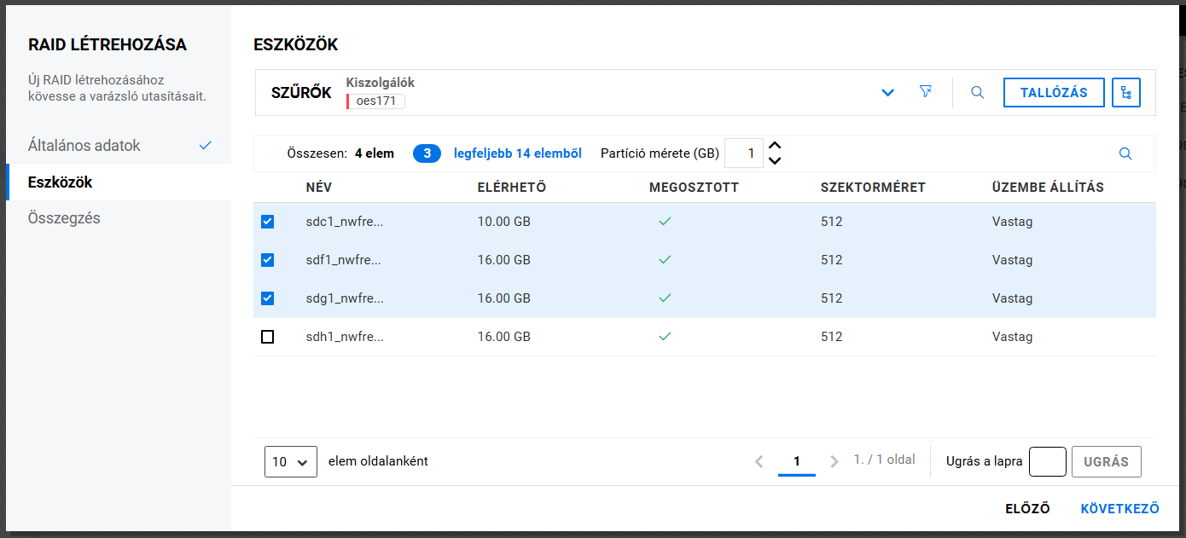1186x538 pixels.
Task: Click the clear filters funnel icon
Action: (x=925, y=92)
